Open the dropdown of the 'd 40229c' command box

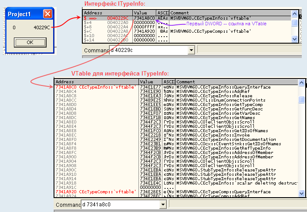click(x=191, y=50)
